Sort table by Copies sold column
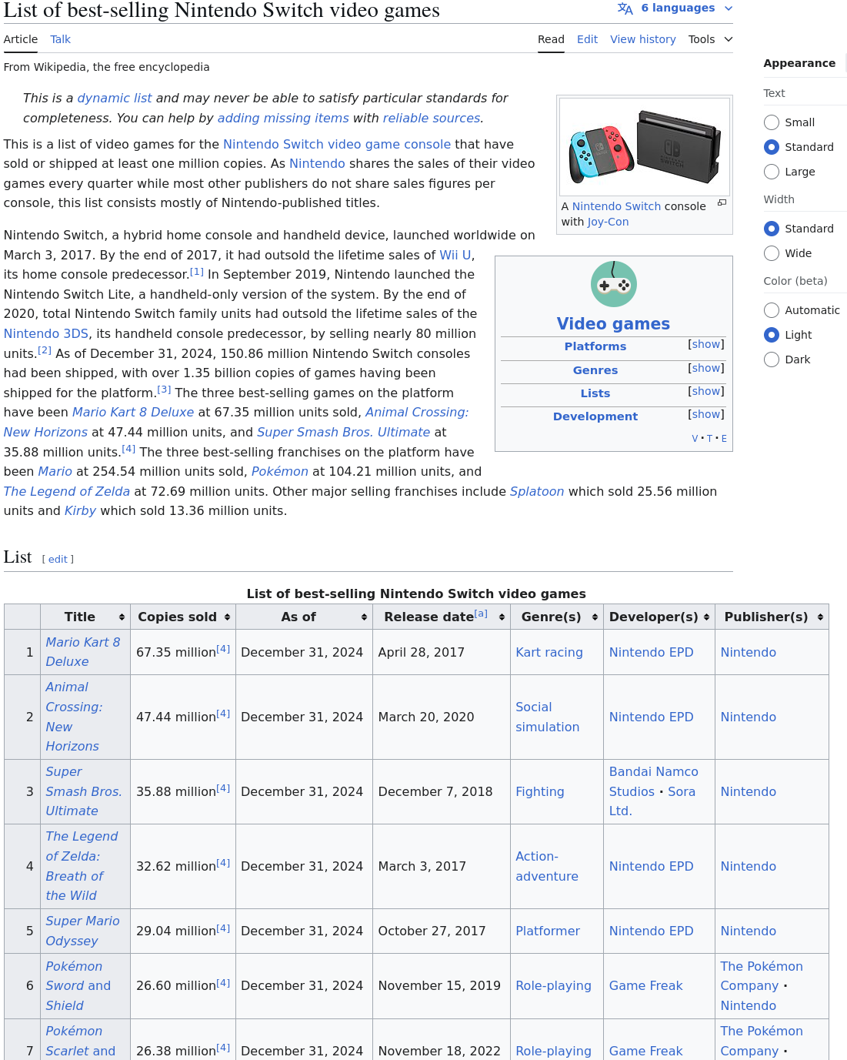 pyautogui.click(x=227, y=617)
